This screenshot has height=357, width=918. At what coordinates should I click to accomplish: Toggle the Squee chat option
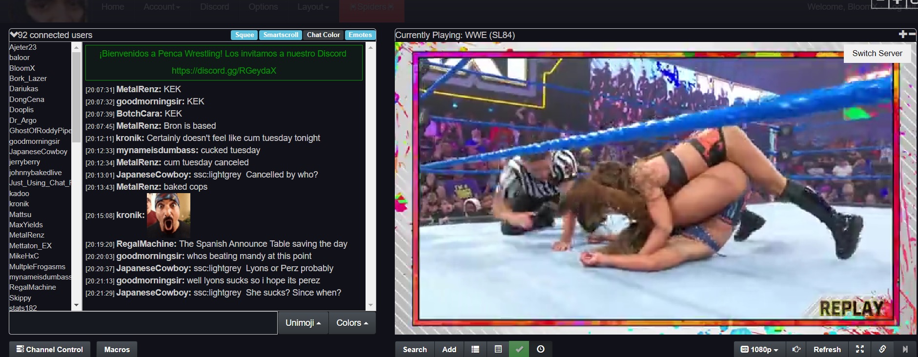(244, 35)
